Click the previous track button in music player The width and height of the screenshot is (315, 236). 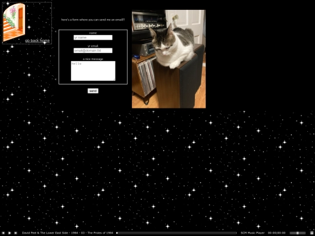coord(3,233)
